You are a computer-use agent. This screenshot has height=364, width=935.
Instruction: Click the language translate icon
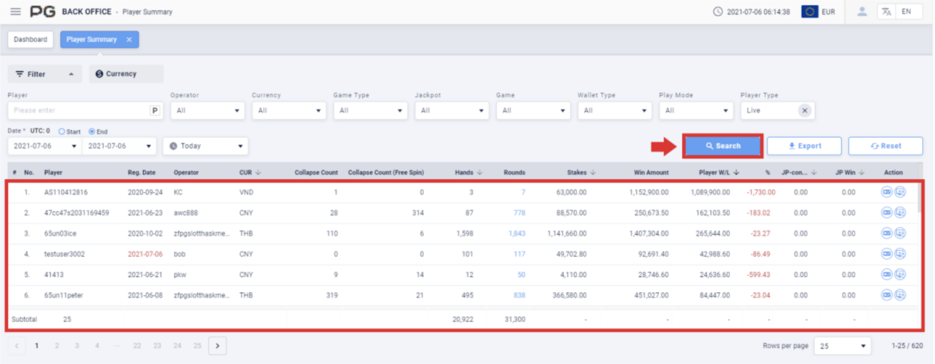click(x=887, y=12)
